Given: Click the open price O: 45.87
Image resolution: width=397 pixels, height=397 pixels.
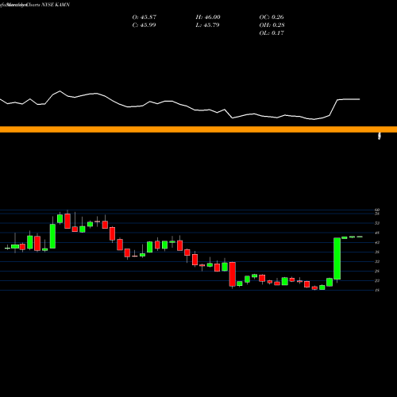Looking at the screenshot, I should pos(145,17).
